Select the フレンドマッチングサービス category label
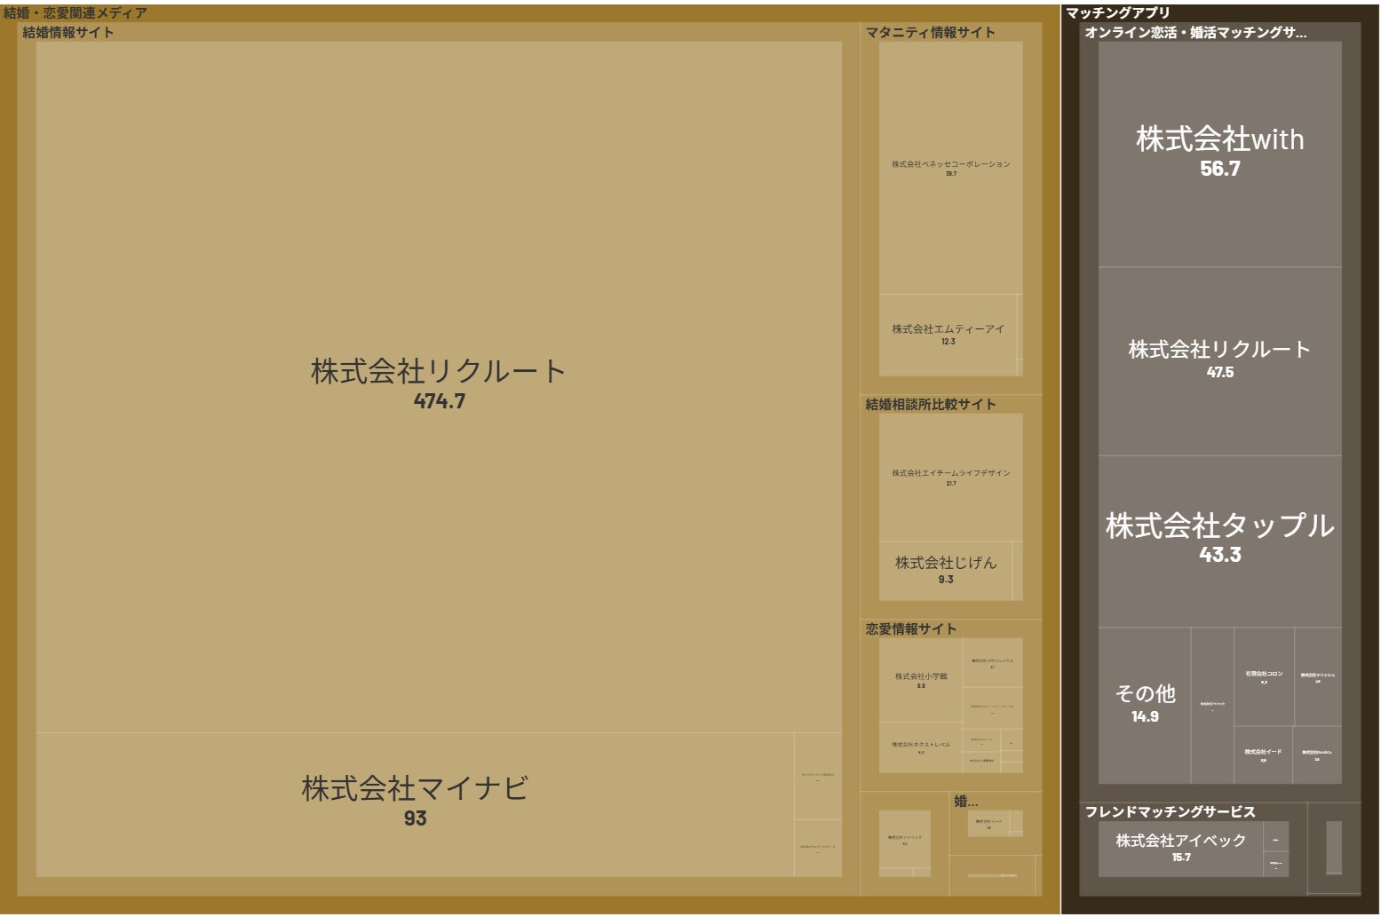 click(x=1171, y=811)
